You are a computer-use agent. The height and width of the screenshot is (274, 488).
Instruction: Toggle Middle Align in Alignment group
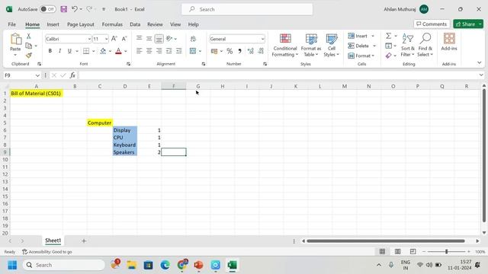click(149, 39)
